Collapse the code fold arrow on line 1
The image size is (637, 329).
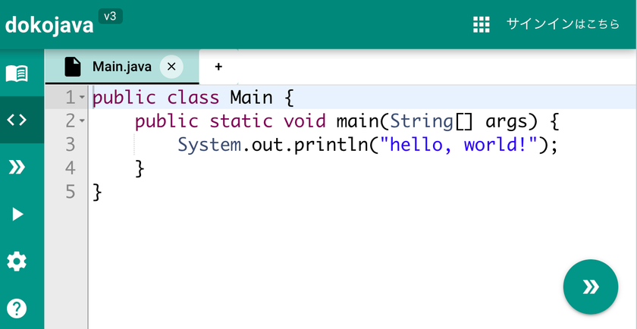point(82,98)
